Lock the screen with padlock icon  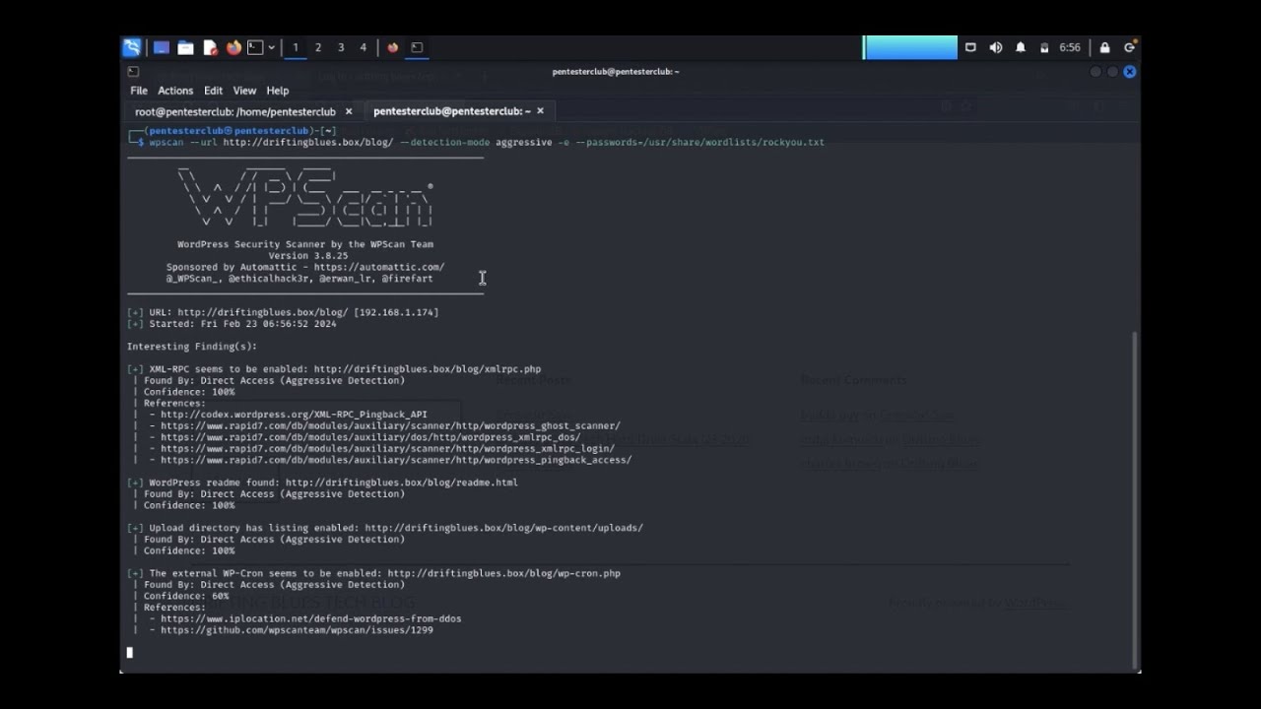(x=1104, y=47)
